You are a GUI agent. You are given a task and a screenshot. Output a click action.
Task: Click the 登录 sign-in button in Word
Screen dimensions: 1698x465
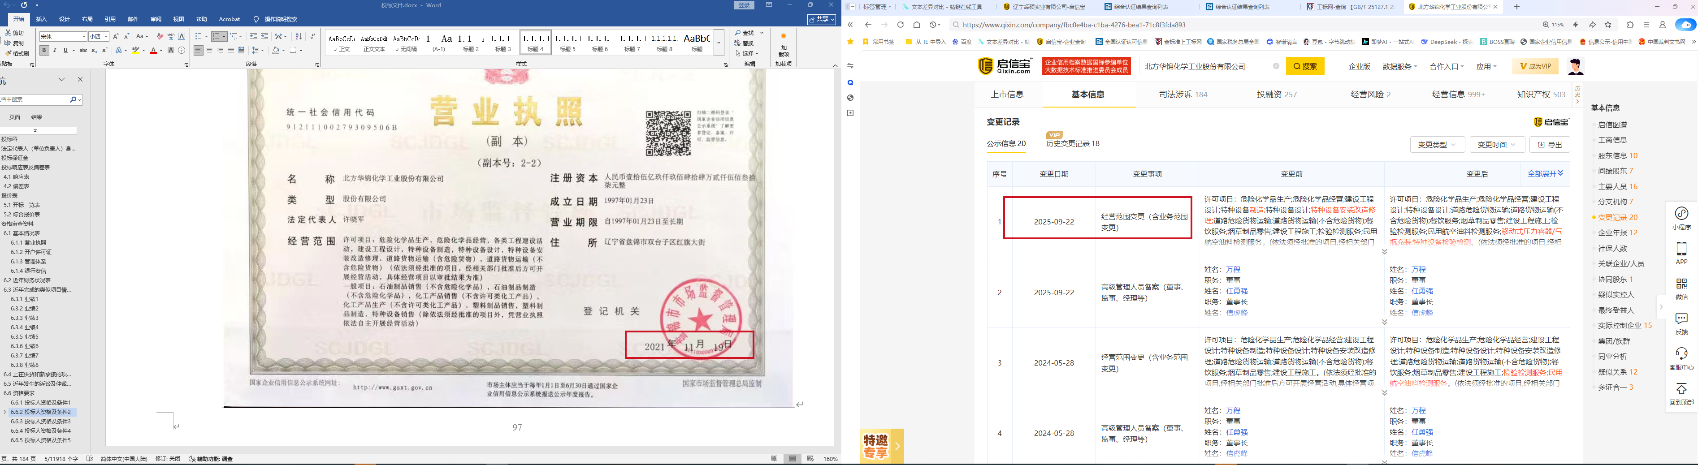[x=744, y=5]
